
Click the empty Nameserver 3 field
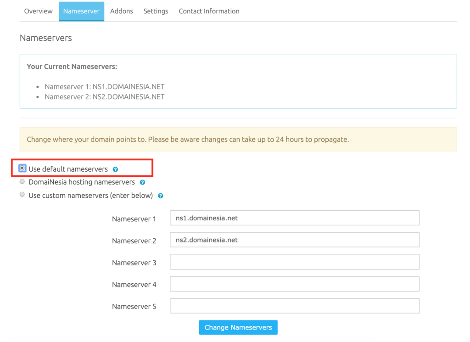click(x=294, y=262)
